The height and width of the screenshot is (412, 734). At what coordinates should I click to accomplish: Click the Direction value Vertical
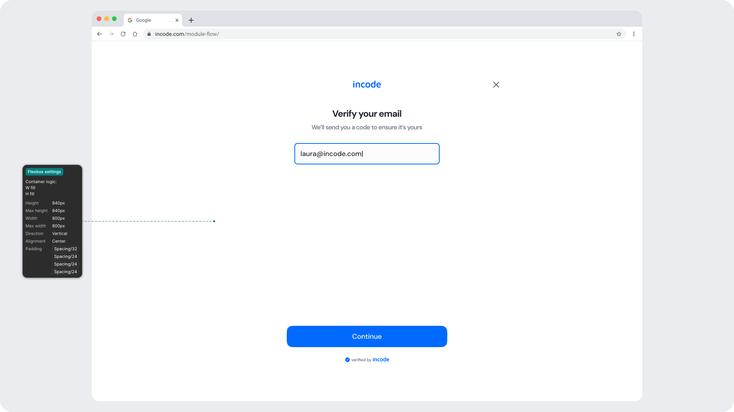(60, 233)
